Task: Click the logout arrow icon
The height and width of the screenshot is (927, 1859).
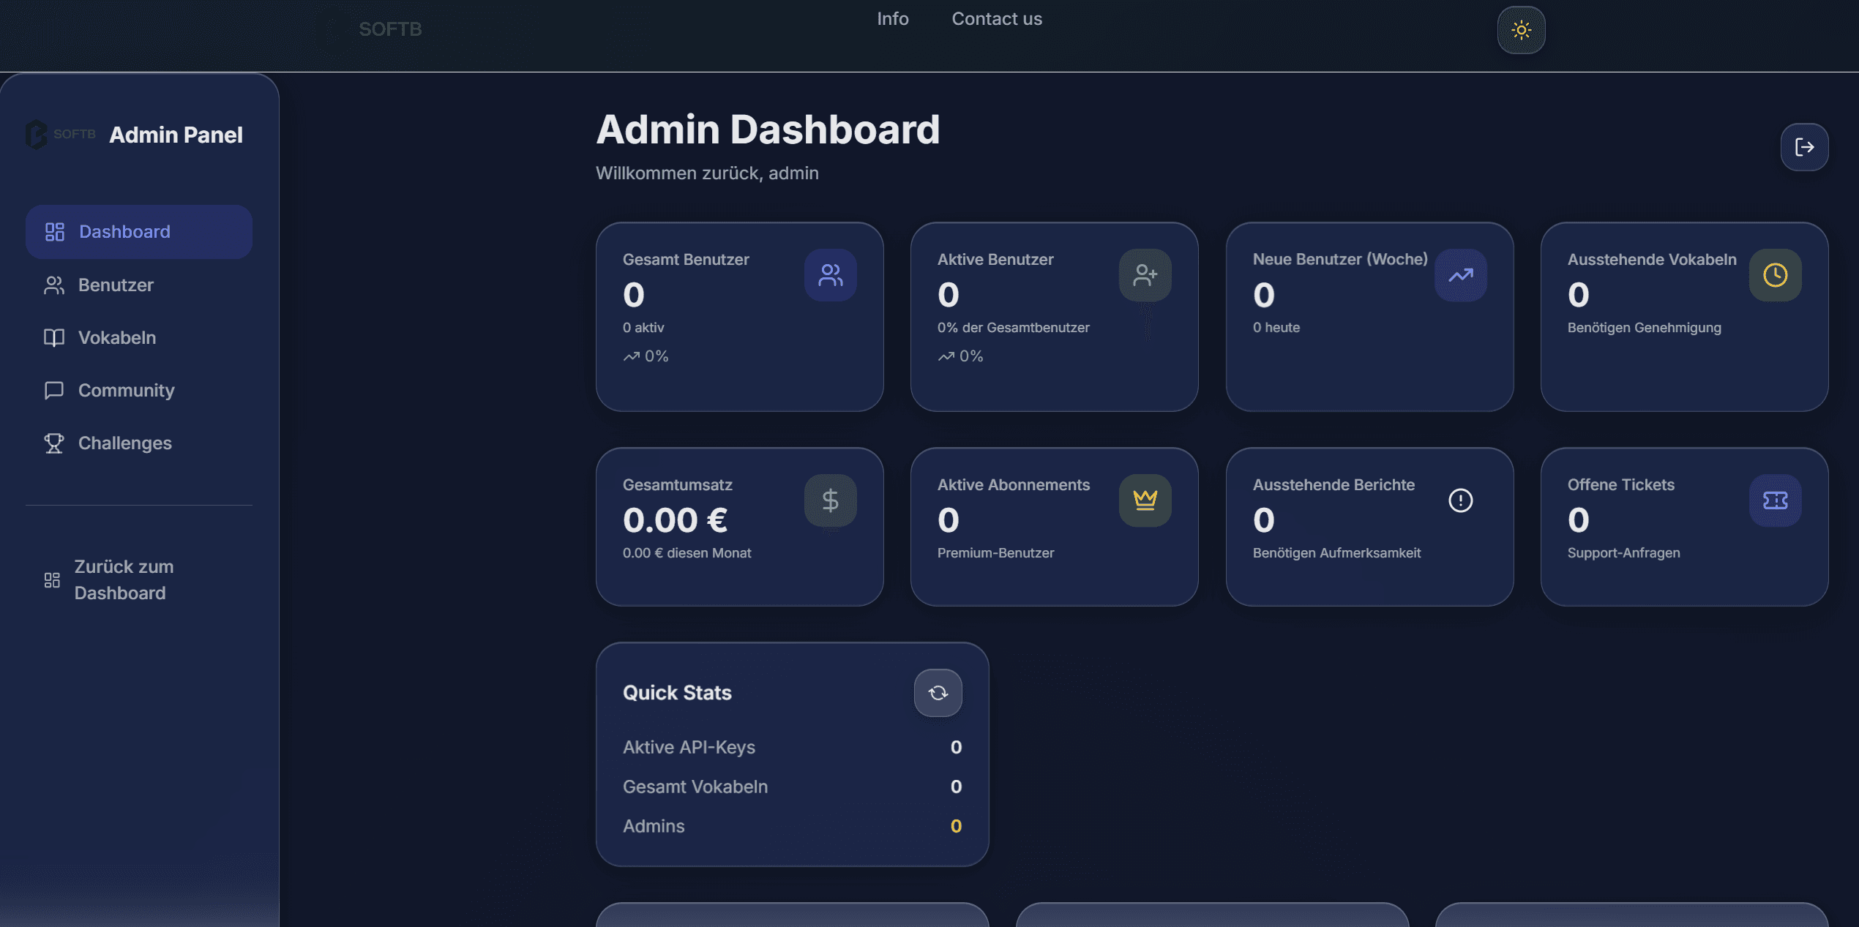Action: pos(1804,147)
